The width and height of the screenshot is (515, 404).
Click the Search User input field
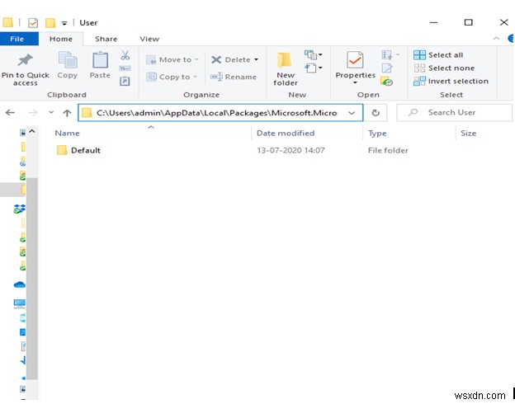(455, 113)
